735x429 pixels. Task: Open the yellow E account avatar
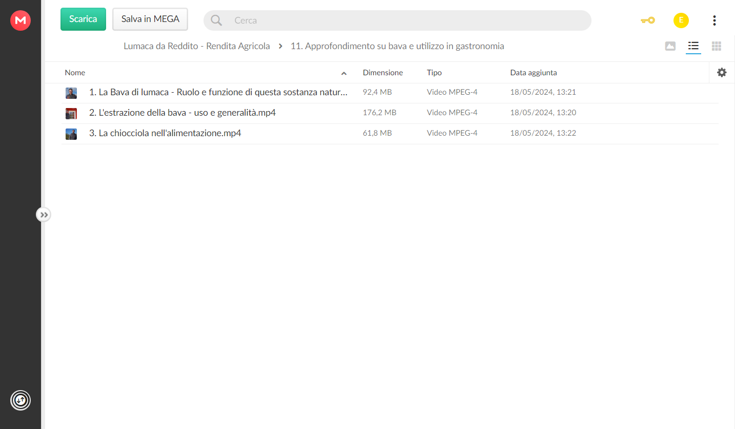coord(681,20)
